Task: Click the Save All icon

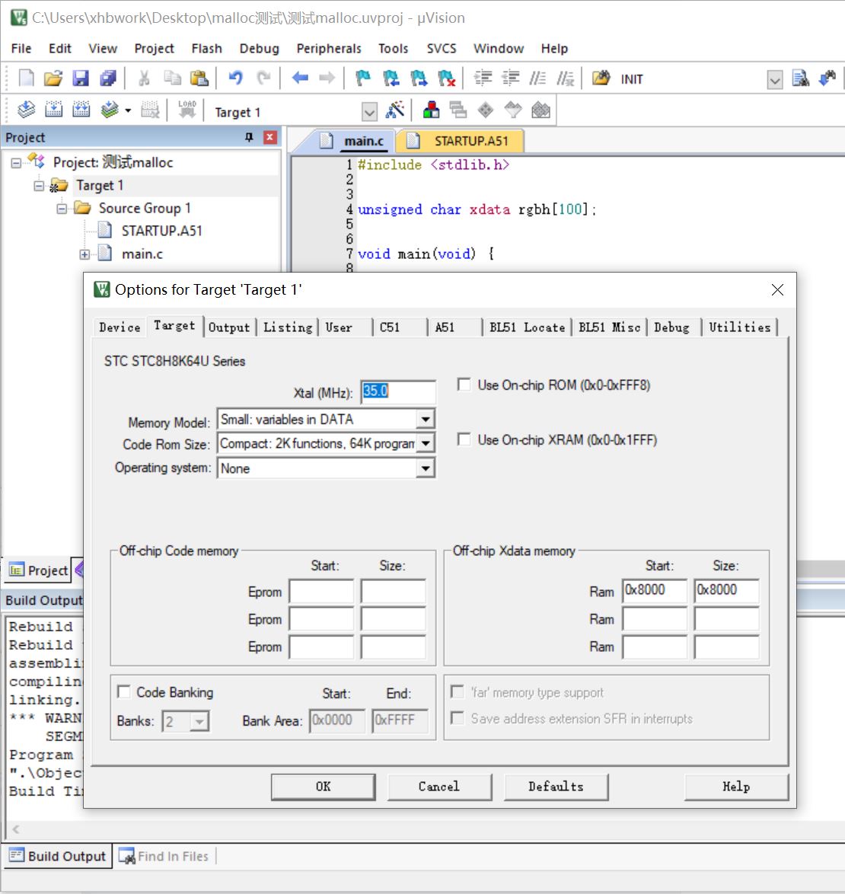Action: point(107,78)
